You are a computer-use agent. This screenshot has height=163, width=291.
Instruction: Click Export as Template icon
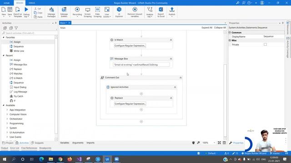coord(18,10)
